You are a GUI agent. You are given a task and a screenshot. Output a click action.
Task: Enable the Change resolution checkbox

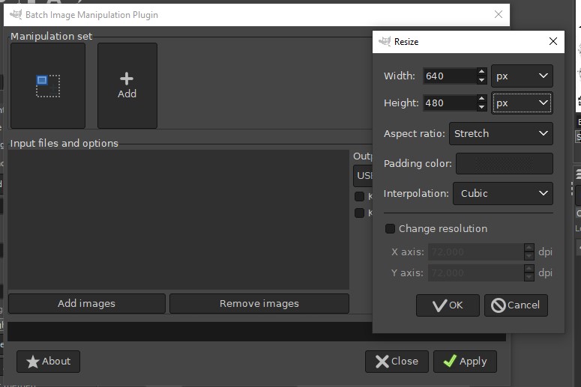click(390, 228)
